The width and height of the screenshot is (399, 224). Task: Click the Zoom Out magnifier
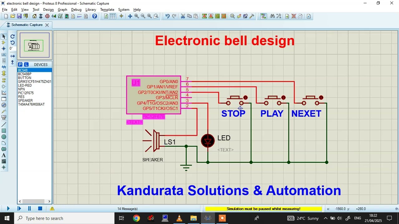(x=143, y=16)
